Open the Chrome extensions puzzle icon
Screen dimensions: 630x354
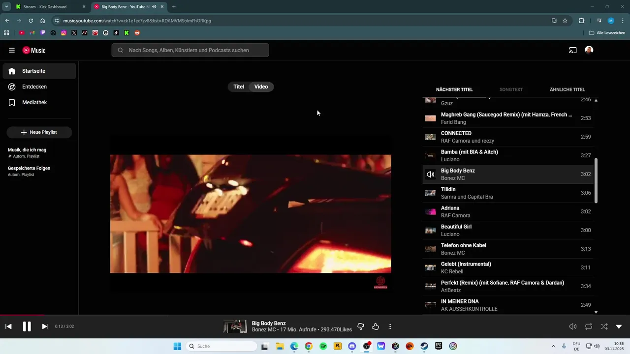pyautogui.click(x=581, y=21)
